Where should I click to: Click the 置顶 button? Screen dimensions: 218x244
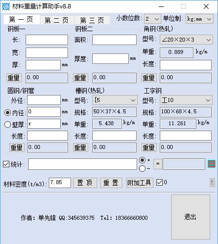point(85,183)
